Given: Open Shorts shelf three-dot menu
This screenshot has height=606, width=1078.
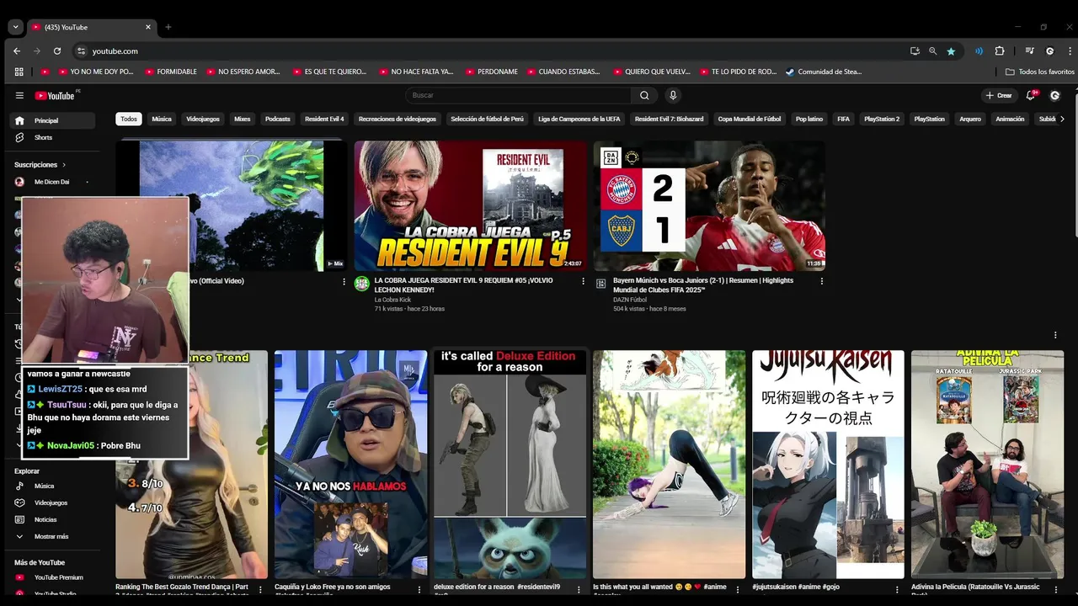Looking at the screenshot, I should point(1055,335).
